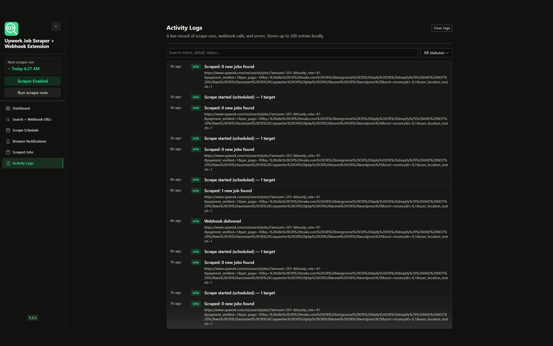
Task: Click the magnifier icon for Search + Webhook URLs
Action: point(8,119)
